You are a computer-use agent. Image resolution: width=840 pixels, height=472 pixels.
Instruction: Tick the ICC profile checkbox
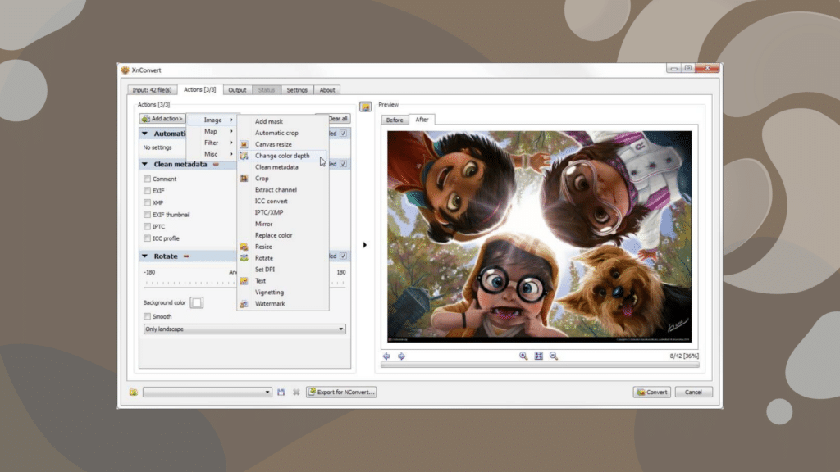tap(148, 238)
